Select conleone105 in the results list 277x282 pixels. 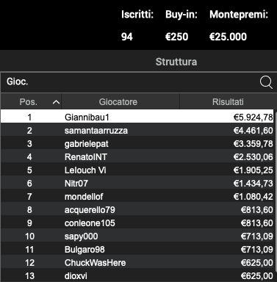[137, 223]
